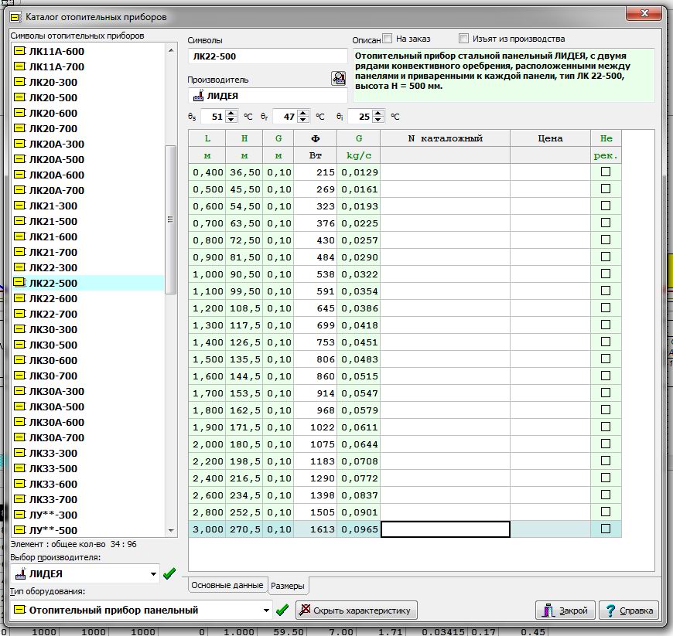Click the catalog window title bar icon
The width and height of the screenshot is (673, 636).
[x=14, y=16]
